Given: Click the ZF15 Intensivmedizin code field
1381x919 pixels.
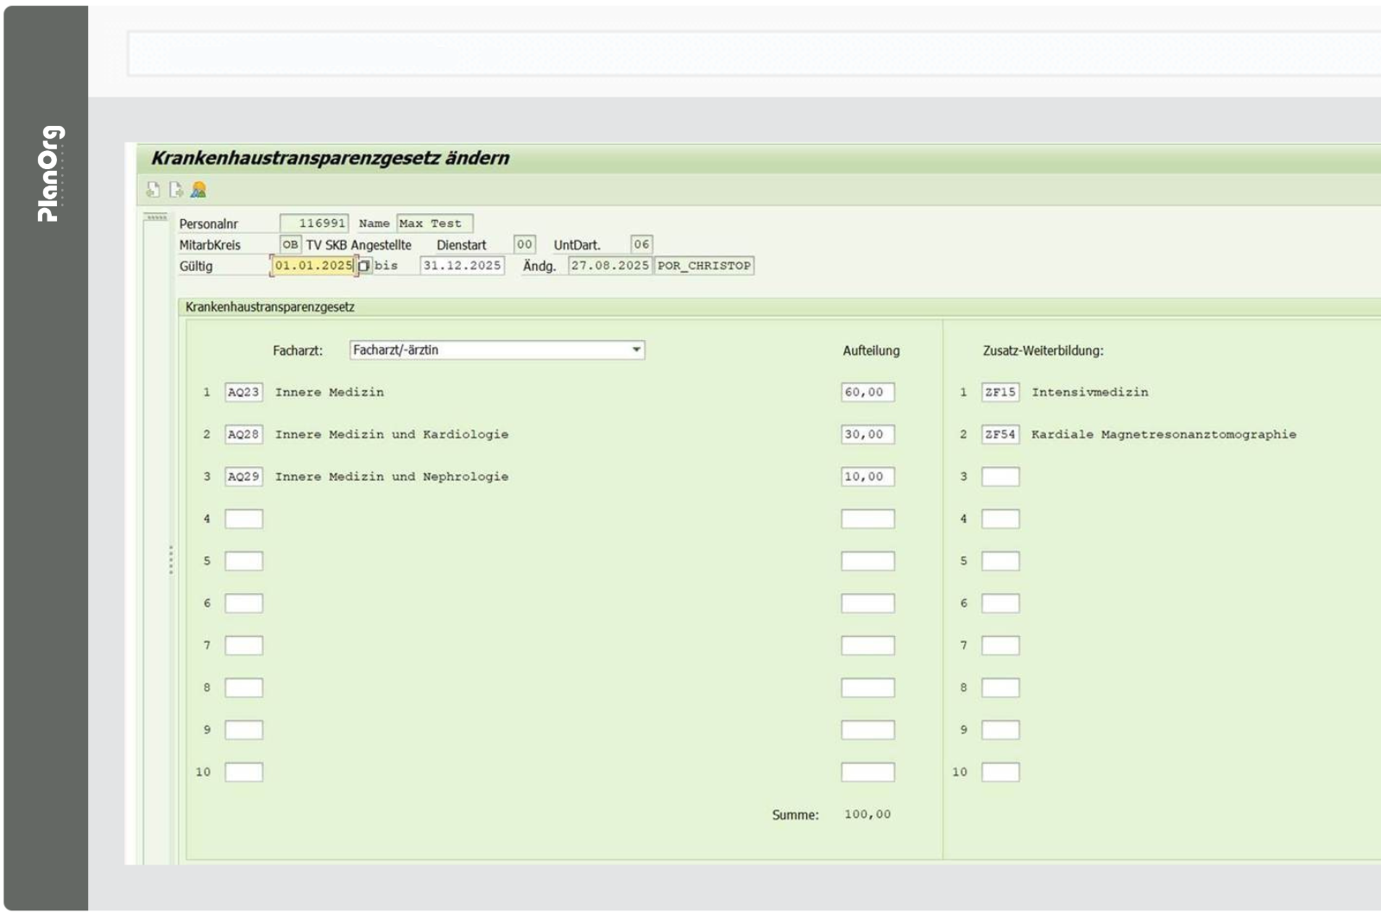Looking at the screenshot, I should [x=1000, y=393].
